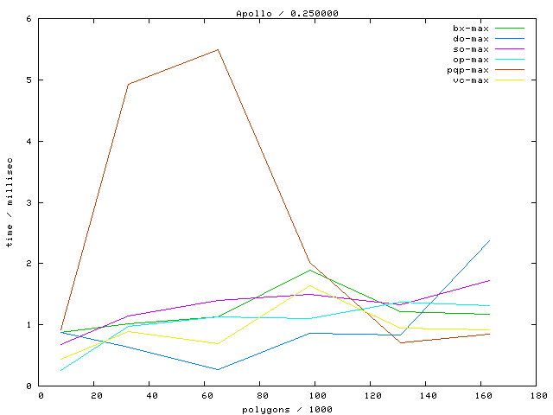Viewport: 553px width, 415px height.
Task: Click the x-axis tick label 100
Action: click(316, 396)
